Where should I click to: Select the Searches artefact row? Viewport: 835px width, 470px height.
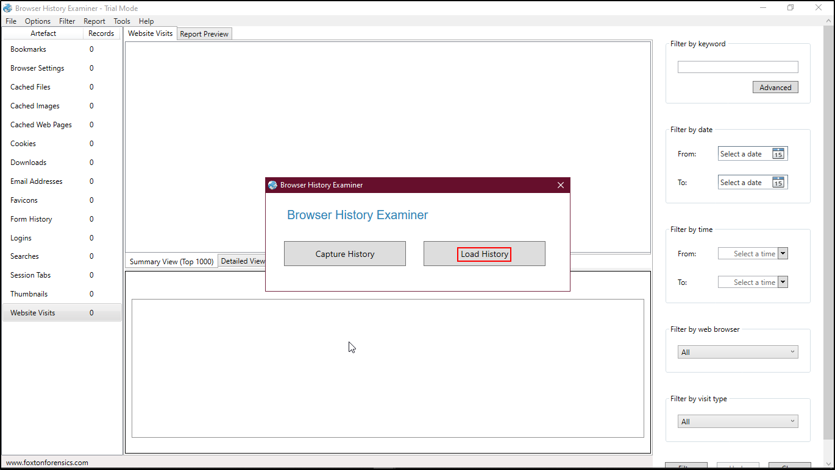(x=62, y=256)
